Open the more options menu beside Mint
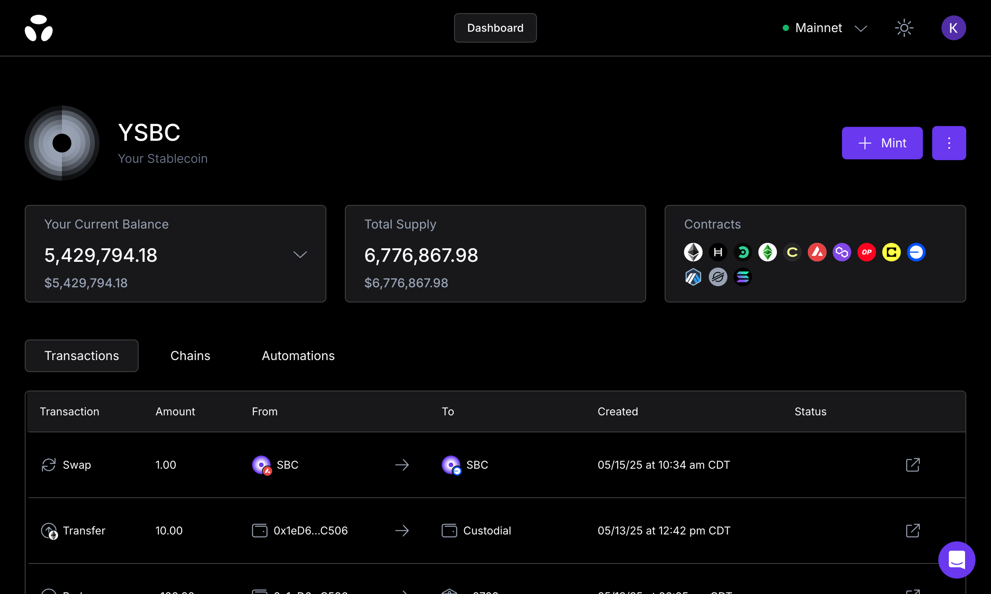The height and width of the screenshot is (594, 991). tap(949, 143)
